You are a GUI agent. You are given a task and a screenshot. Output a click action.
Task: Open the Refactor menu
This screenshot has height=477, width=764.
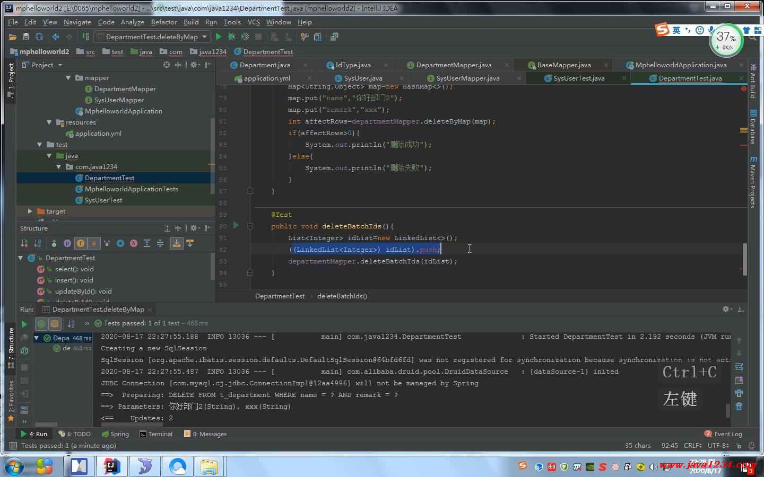tap(164, 22)
